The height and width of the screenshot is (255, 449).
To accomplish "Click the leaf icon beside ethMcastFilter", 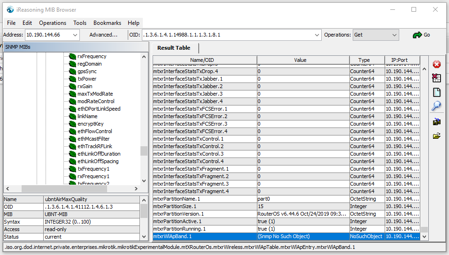I will tap(73, 139).
